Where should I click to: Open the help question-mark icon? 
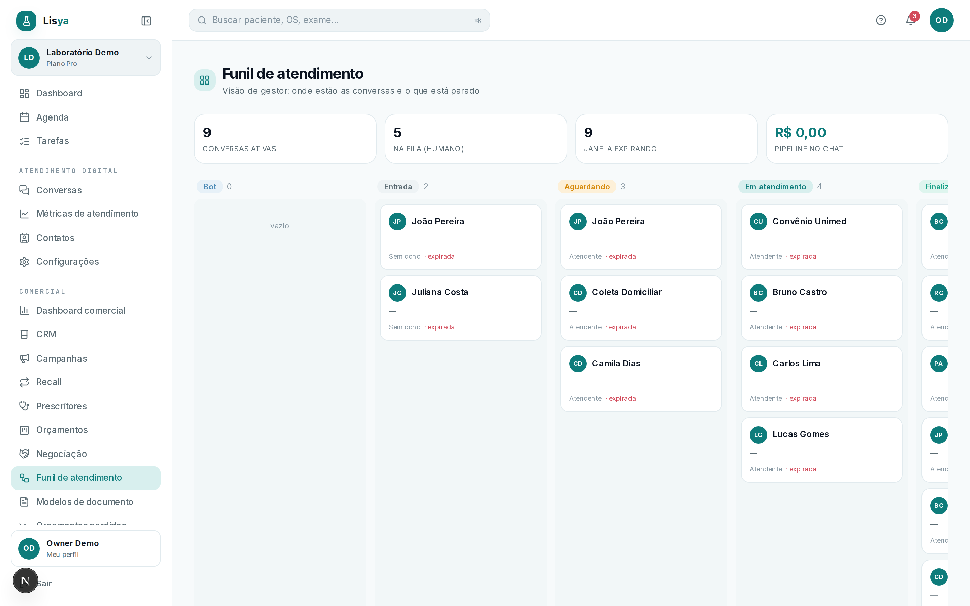coord(881,20)
